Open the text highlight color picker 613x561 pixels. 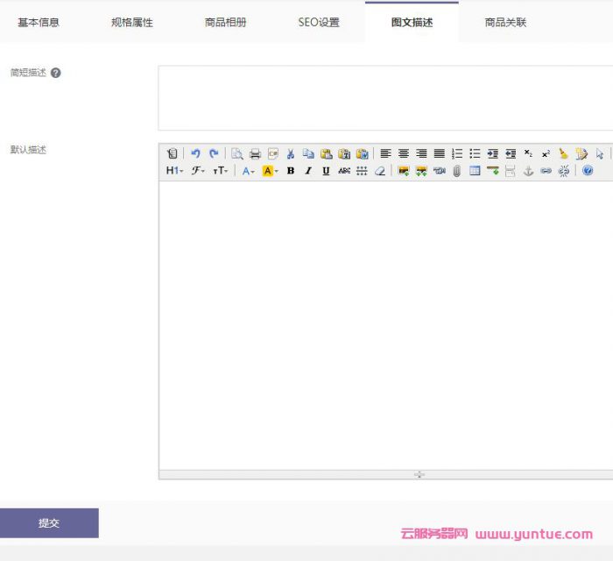(271, 171)
